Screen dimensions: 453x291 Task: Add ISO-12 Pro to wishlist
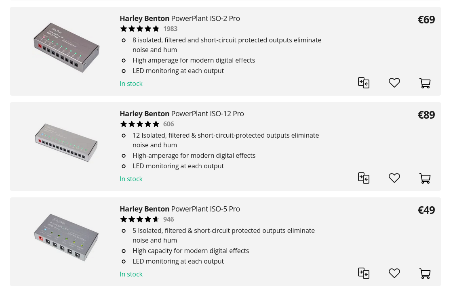click(394, 178)
